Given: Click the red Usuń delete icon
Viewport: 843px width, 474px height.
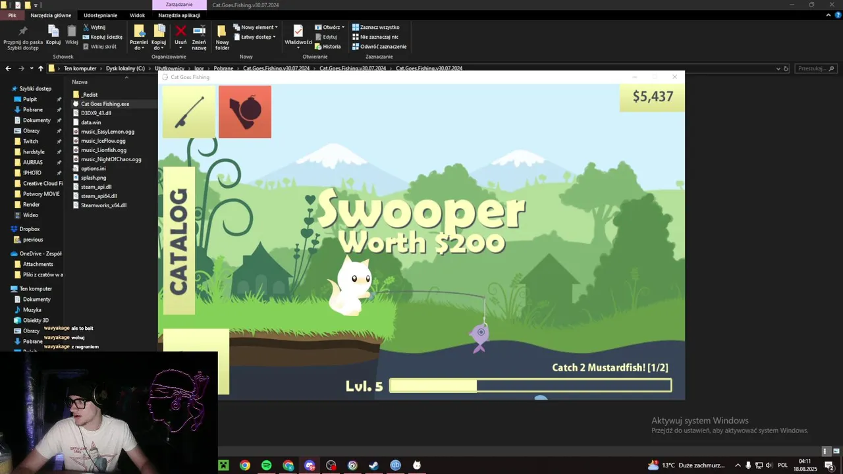Looking at the screenshot, I should pyautogui.click(x=180, y=36).
